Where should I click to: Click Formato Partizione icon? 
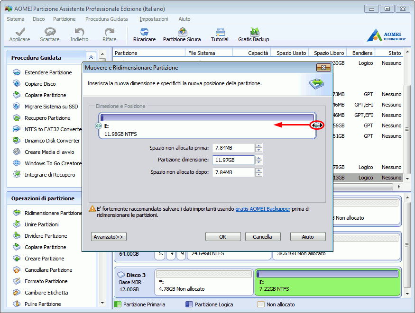pos(17,281)
